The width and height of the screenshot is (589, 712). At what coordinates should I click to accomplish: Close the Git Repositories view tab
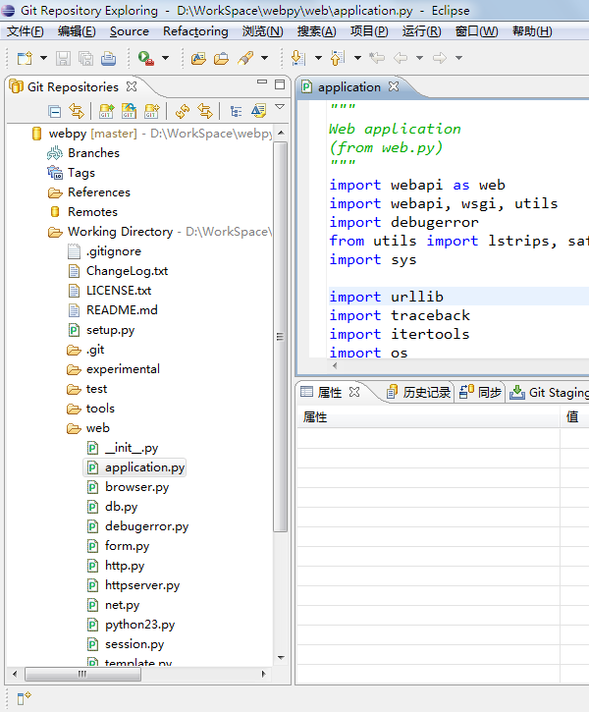132,86
